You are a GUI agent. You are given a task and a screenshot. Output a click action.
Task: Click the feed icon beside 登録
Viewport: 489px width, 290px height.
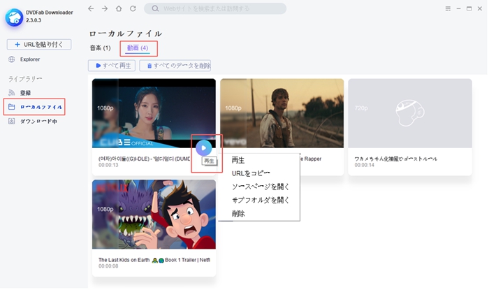point(12,93)
